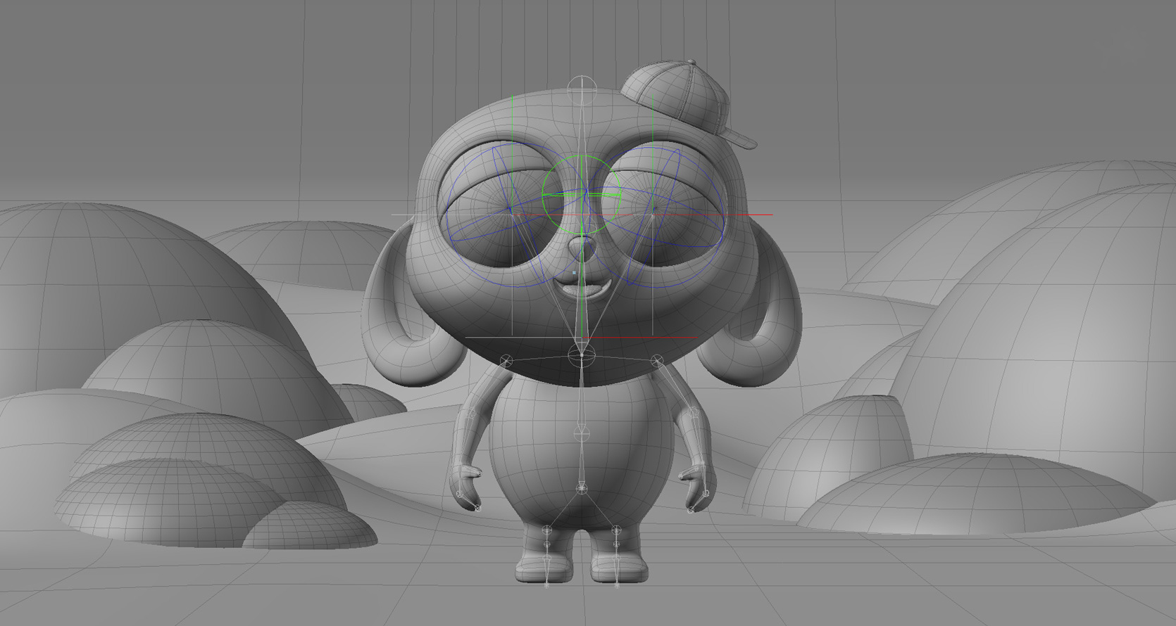Select the pelvis joint where legs branch
Screen dimensions: 1176x626
[581, 487]
